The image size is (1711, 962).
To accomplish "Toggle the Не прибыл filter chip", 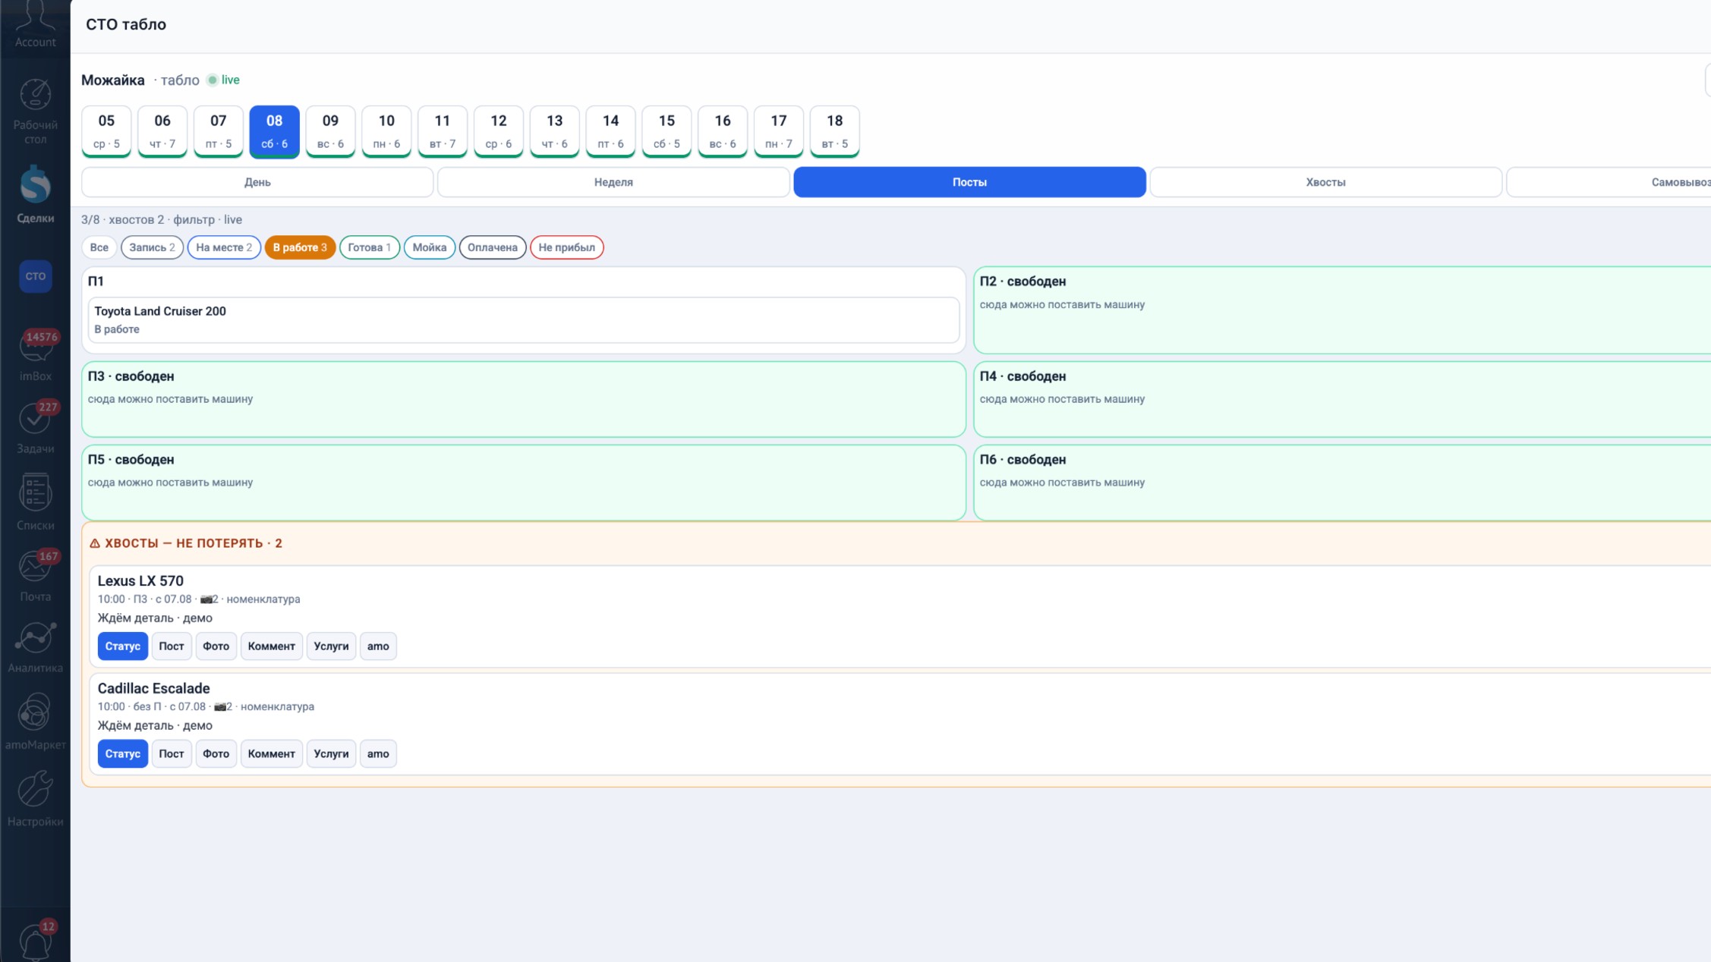I will pos(567,247).
